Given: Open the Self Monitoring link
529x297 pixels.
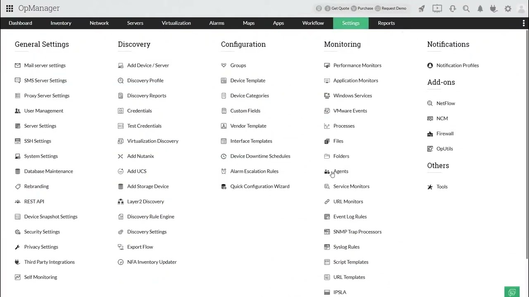Looking at the screenshot, I should [x=41, y=277].
